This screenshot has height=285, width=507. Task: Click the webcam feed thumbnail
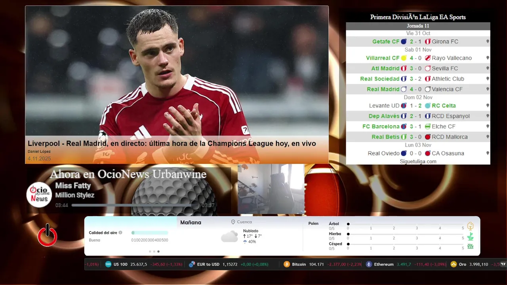coord(271,189)
